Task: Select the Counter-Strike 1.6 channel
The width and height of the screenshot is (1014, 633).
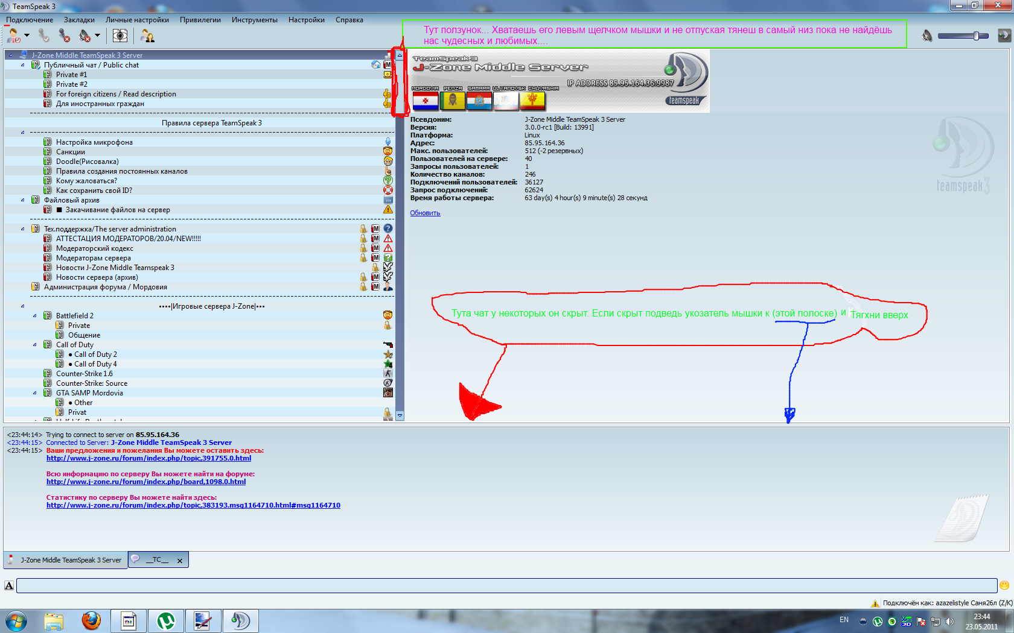Action: pyautogui.click(x=84, y=374)
